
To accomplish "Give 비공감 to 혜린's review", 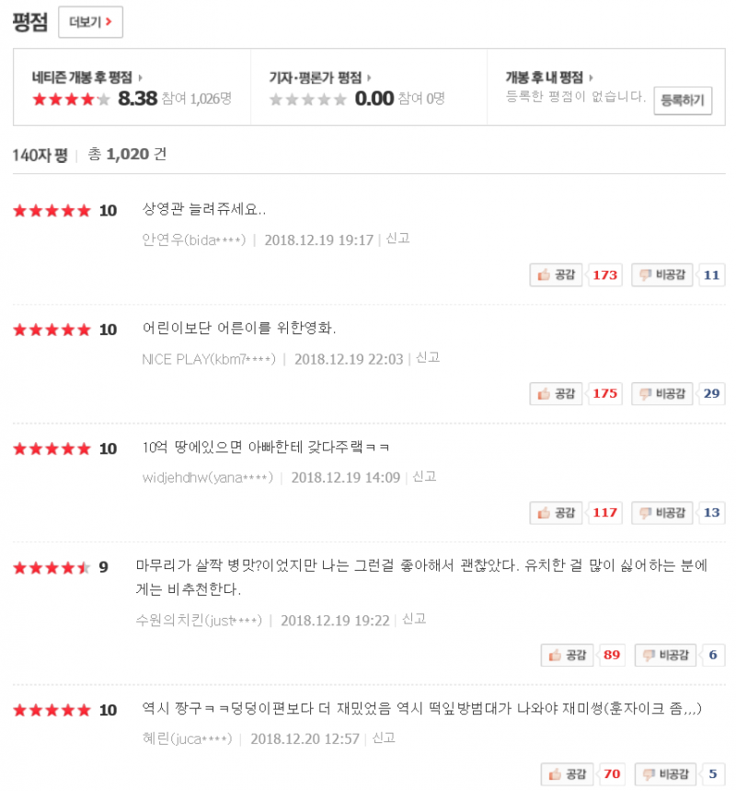I will pyautogui.click(x=662, y=774).
